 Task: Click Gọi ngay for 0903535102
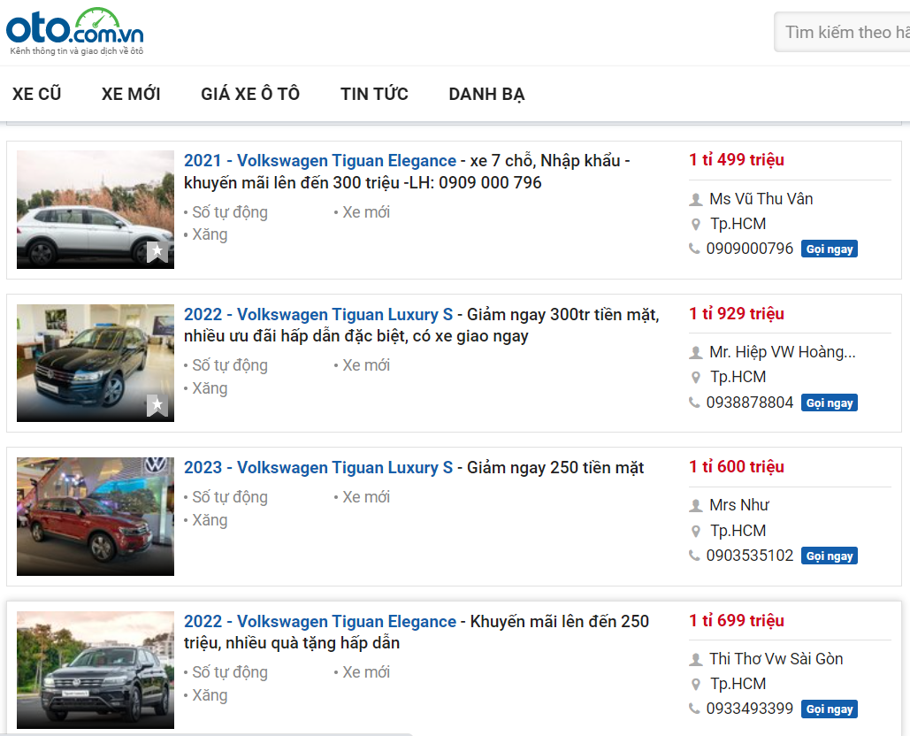(830, 556)
